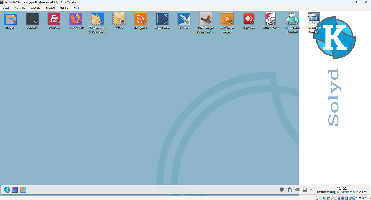The image size is (371, 200).
Task: Open the EAGLE 7.7.0 desktop shortcut
Action: [270, 19]
